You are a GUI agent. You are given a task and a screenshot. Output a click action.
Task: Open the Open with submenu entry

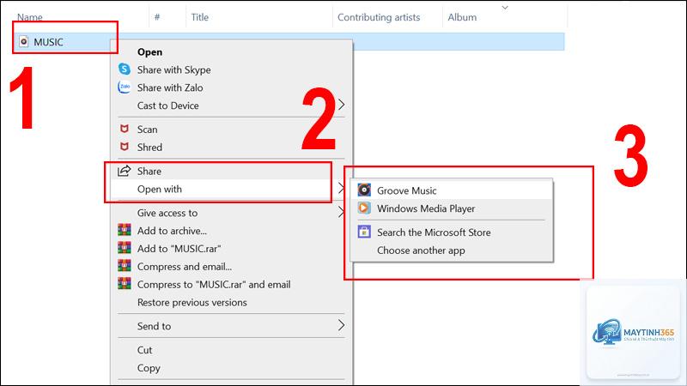point(160,189)
